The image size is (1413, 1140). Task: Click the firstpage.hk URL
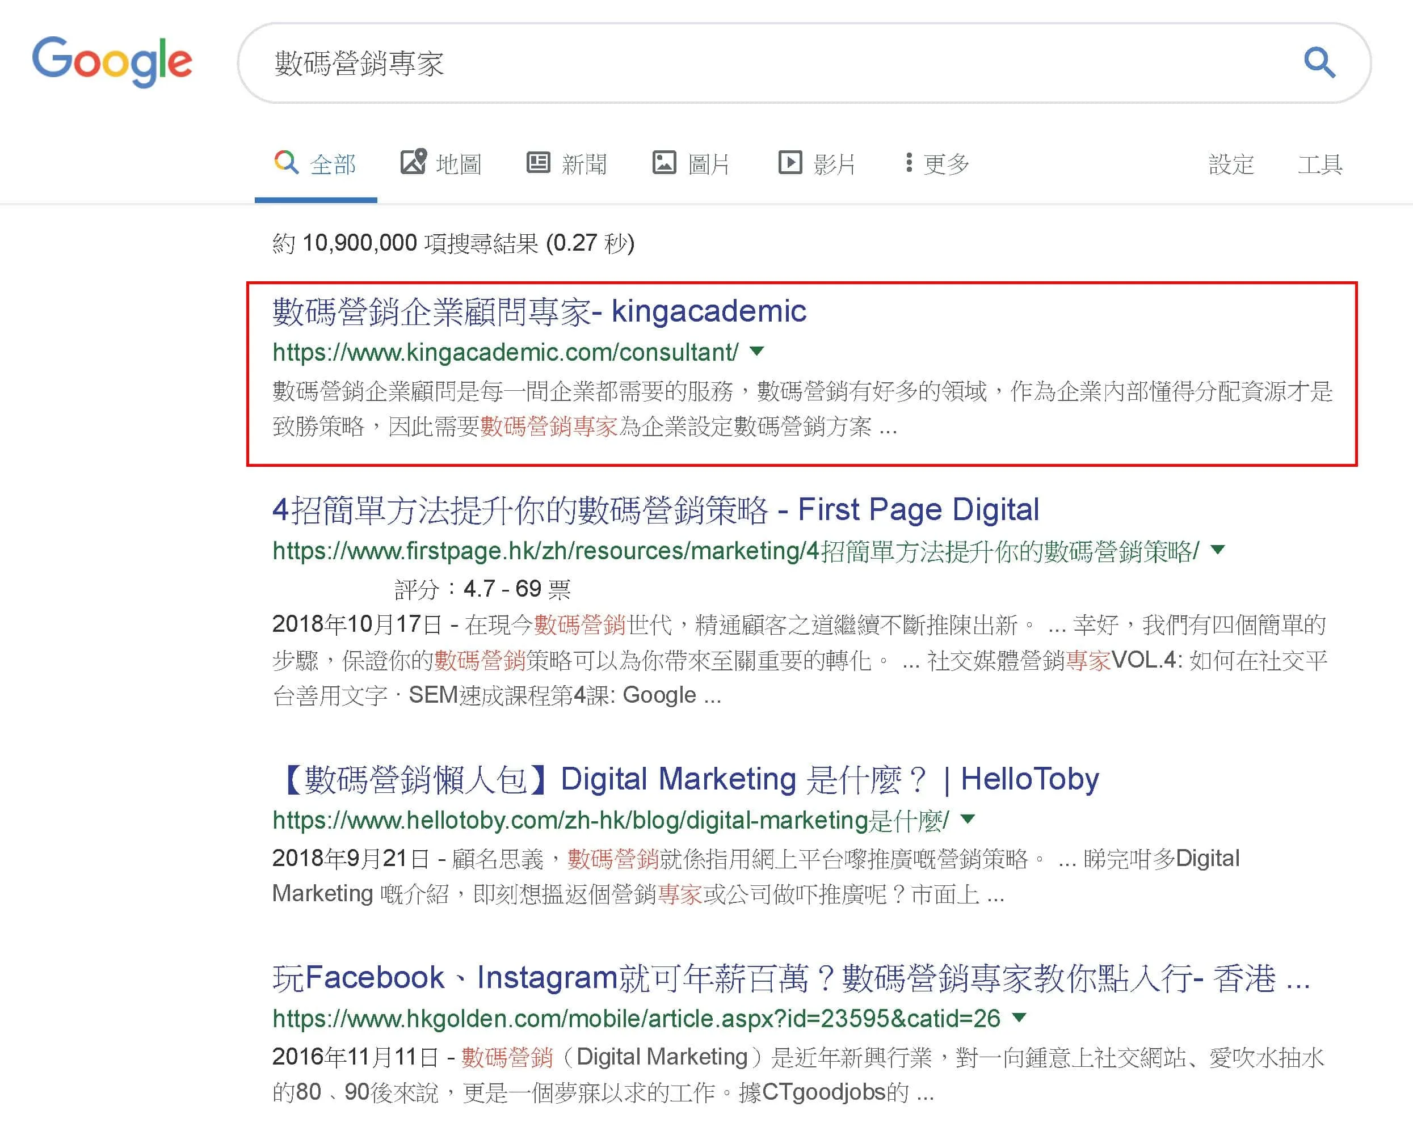click(736, 551)
